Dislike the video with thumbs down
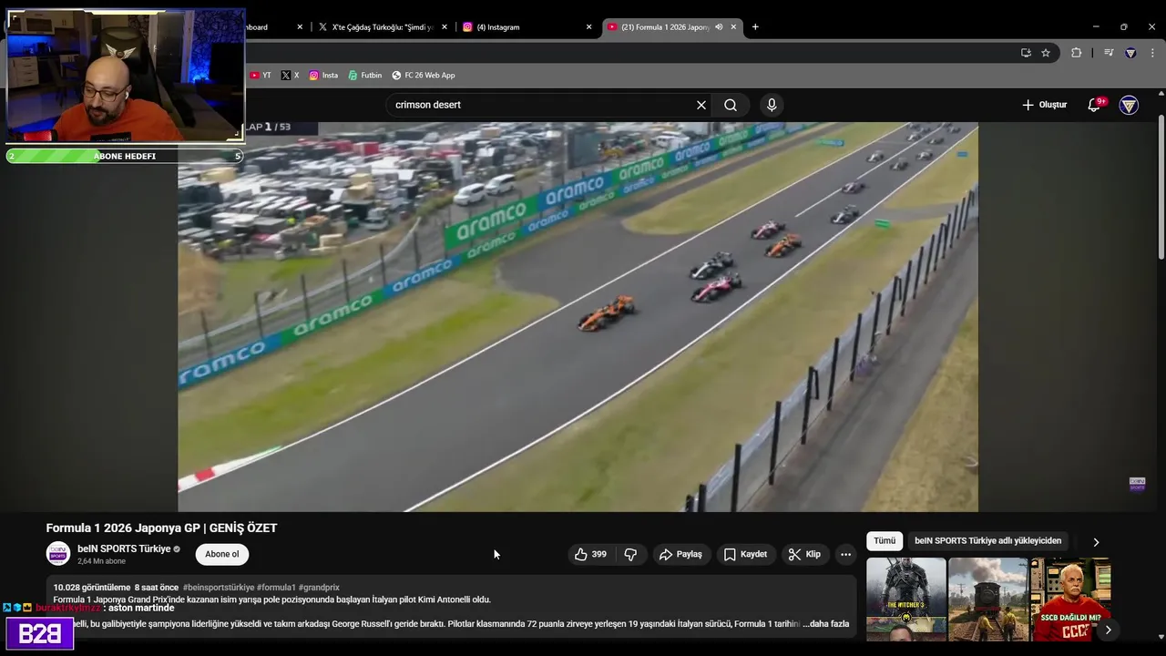 [630, 554]
